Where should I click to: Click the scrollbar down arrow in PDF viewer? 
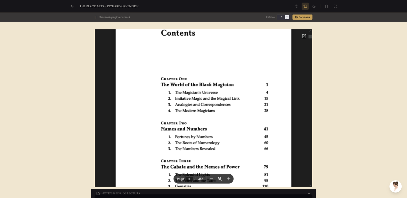(x=310, y=185)
